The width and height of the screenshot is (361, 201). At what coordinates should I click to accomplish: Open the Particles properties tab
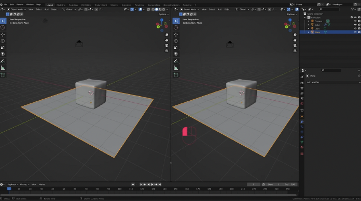click(x=302, y=127)
